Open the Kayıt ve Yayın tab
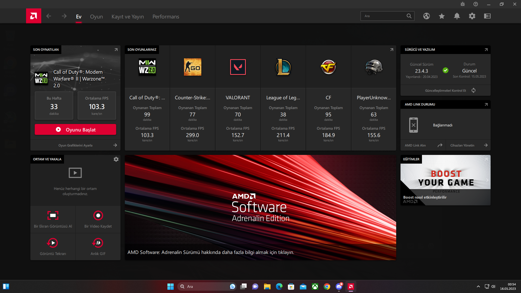Screen dimensions: 521x293 click(128, 17)
